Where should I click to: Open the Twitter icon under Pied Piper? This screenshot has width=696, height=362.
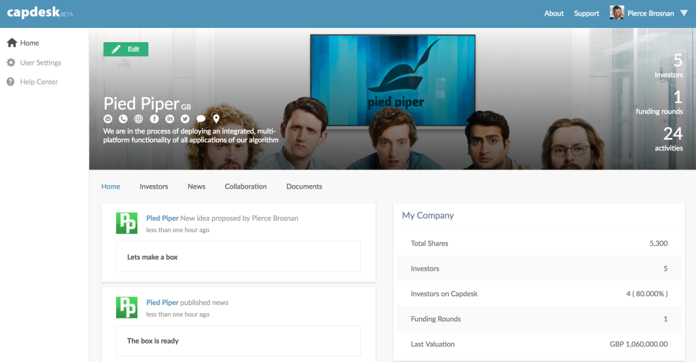pos(185,118)
